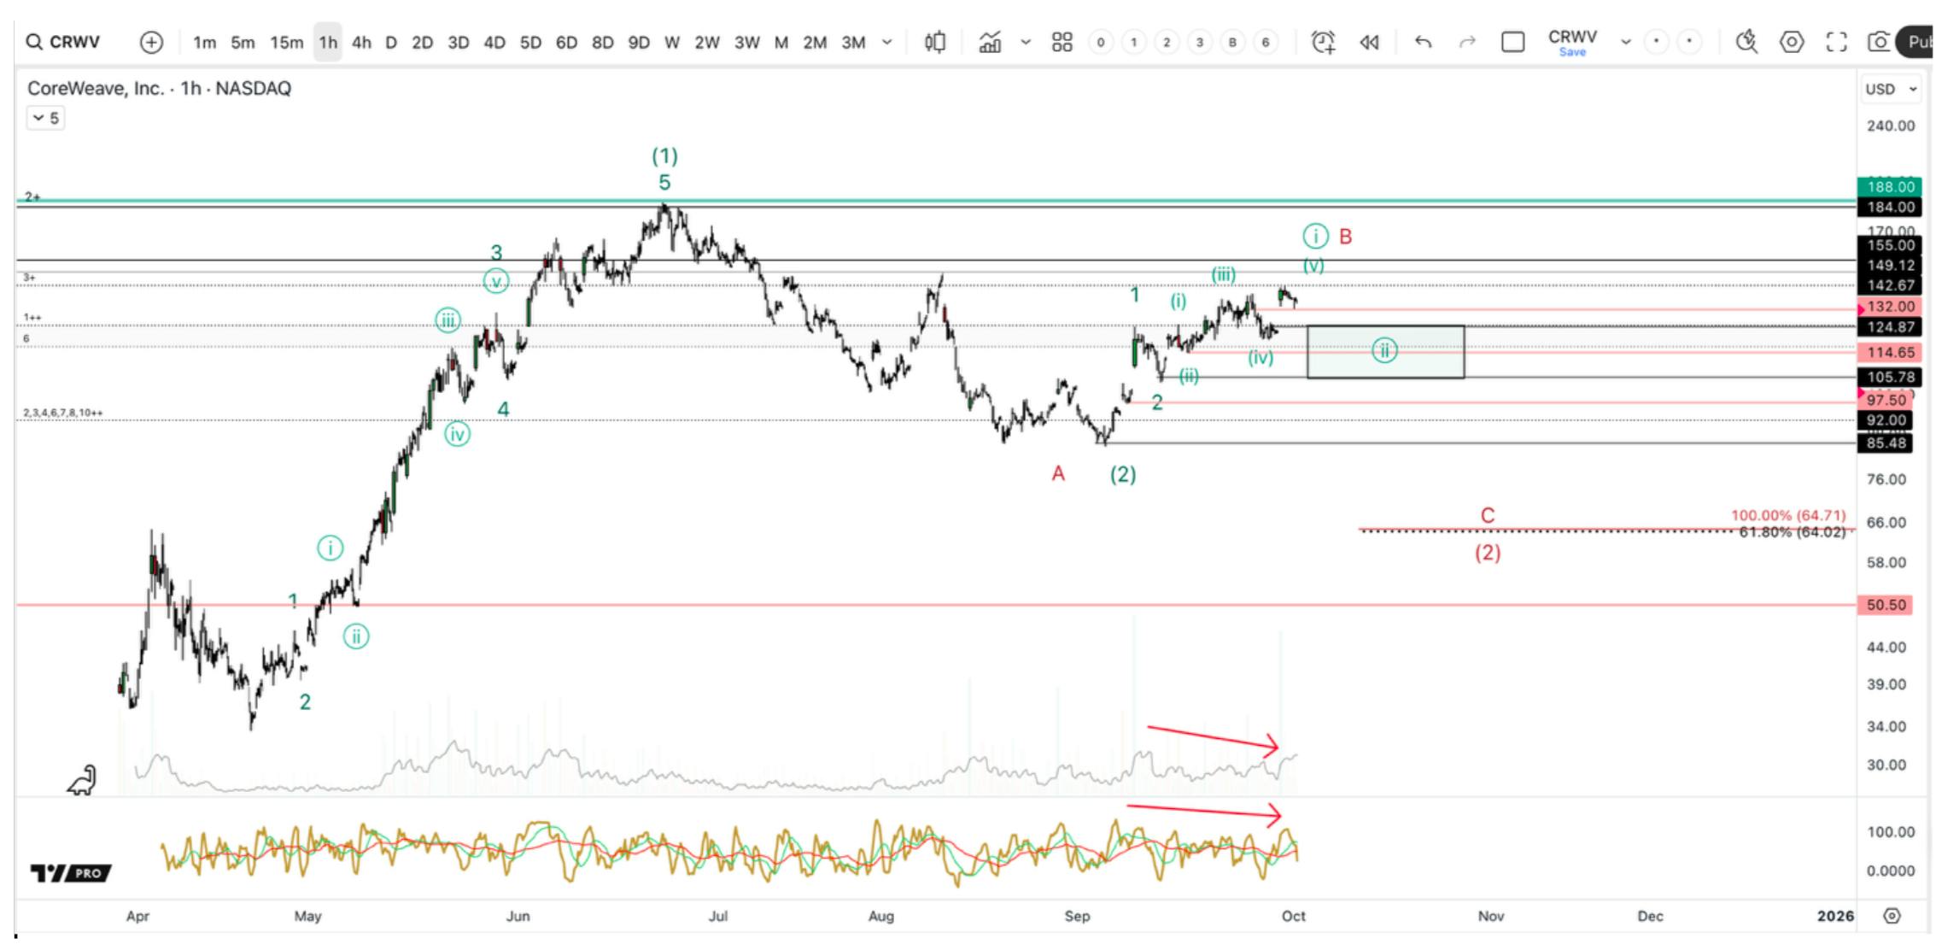Viewport: 1942px width, 950px height.
Task: Switch to 5D timeframe
Action: coord(530,42)
